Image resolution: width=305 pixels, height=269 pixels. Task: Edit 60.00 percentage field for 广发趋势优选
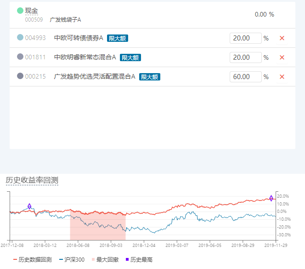point(245,77)
